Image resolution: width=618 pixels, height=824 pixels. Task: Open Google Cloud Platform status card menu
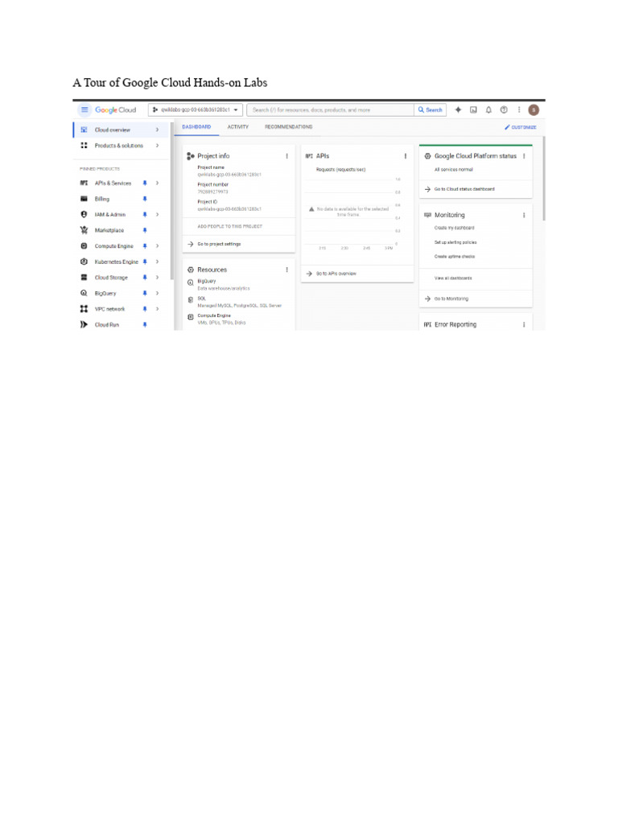(524, 156)
